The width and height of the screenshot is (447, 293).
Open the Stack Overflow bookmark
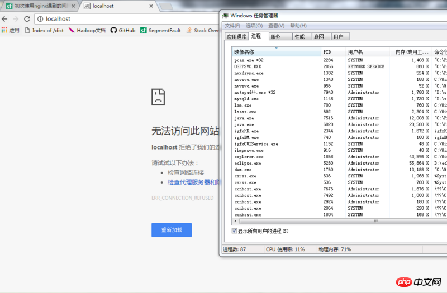pos(202,30)
